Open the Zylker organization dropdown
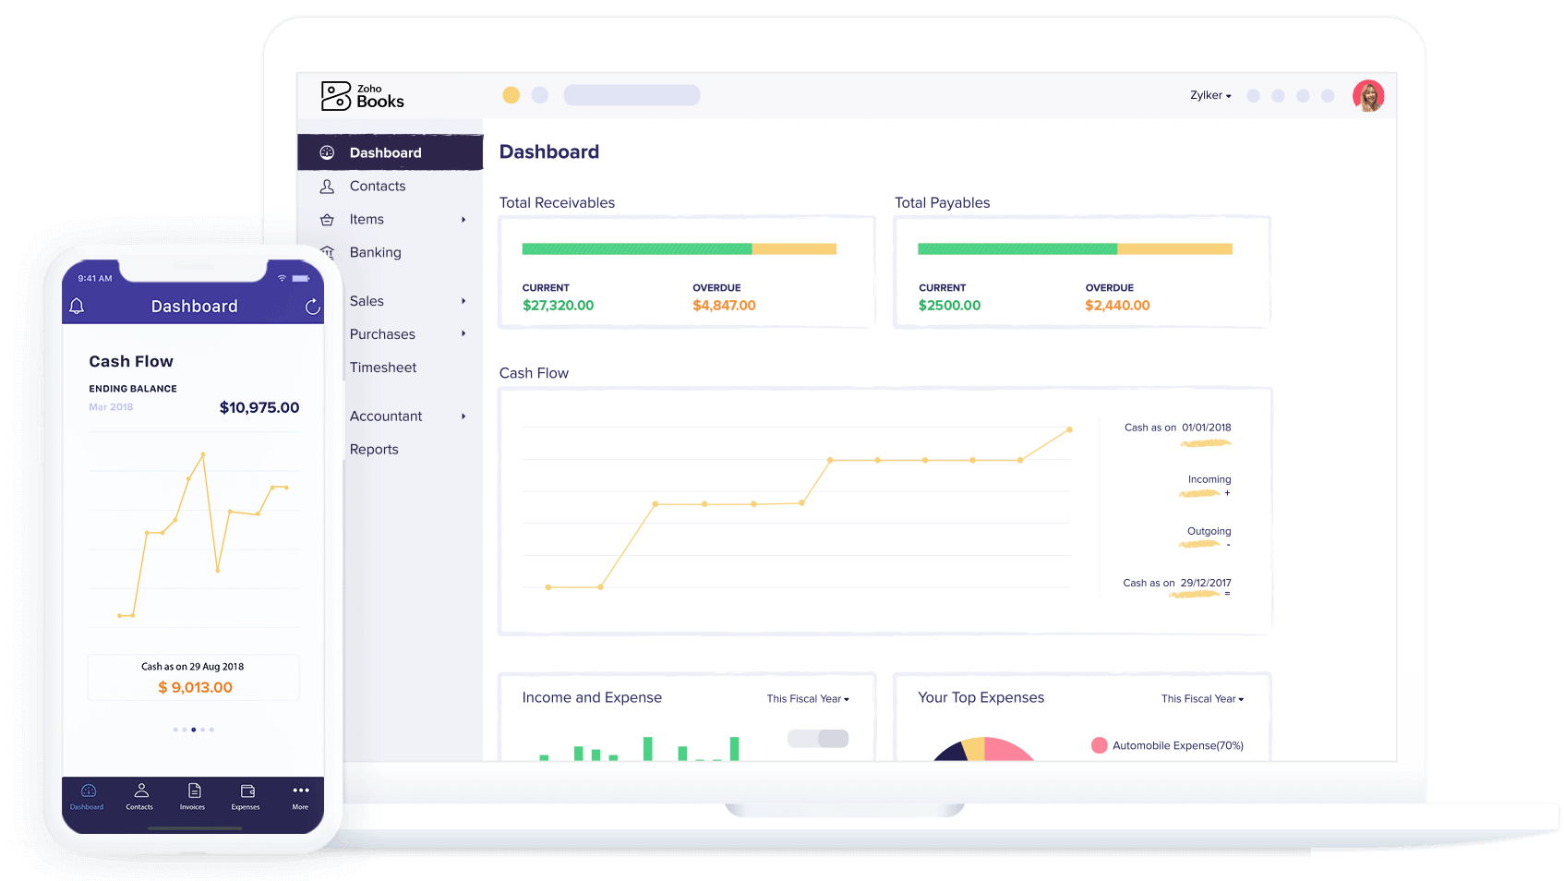 click(1210, 94)
